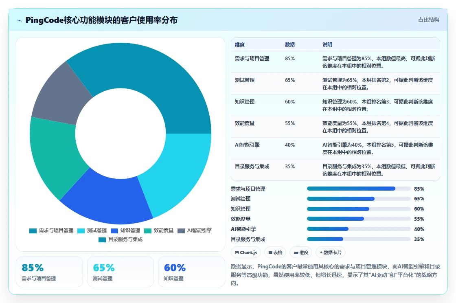Image resolution: width=456 pixels, height=303 pixels.
Task: Click the Chart.js tag chip
Action: [246, 253]
